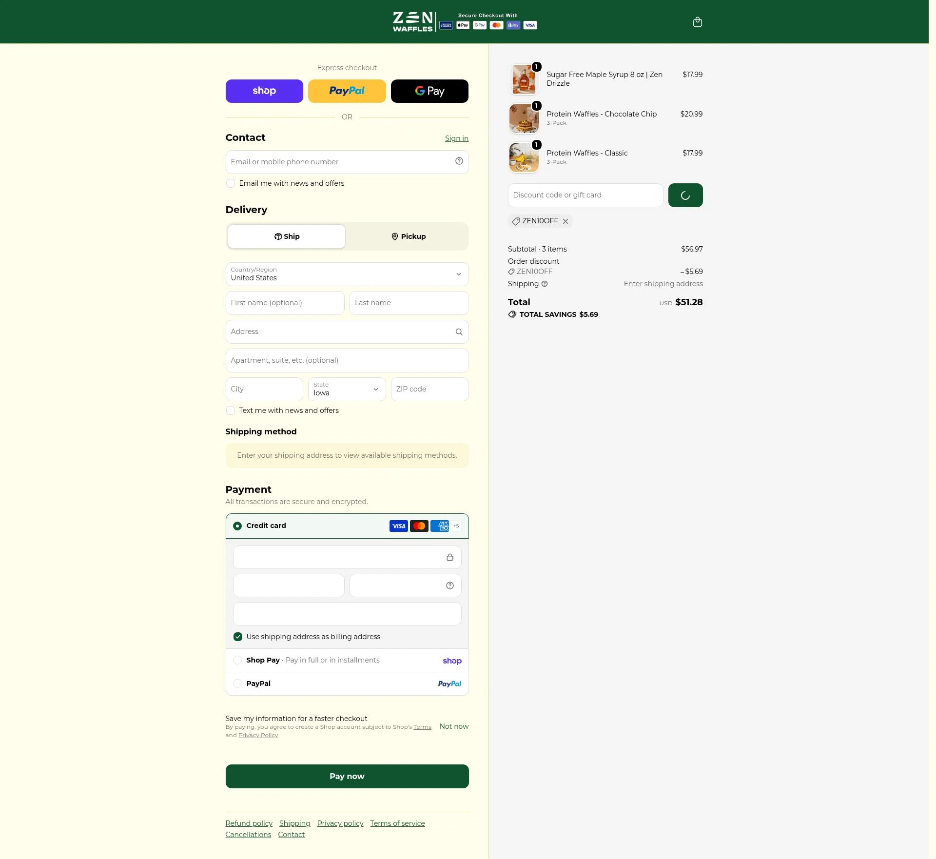The width and height of the screenshot is (936, 859).
Task: Click the +5 more card brands badge
Action: pyautogui.click(x=456, y=526)
